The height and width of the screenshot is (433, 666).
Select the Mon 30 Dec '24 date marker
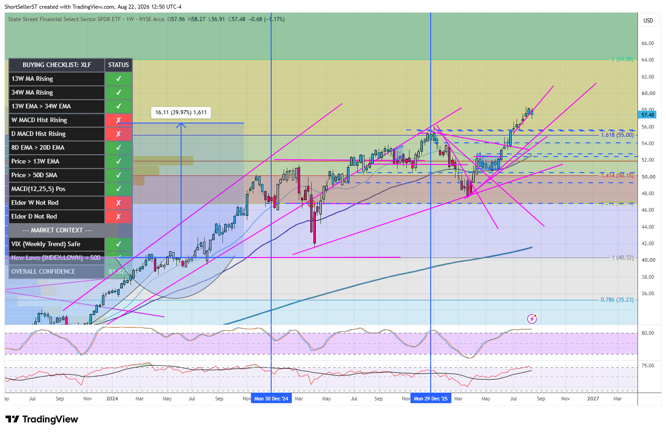(271, 399)
